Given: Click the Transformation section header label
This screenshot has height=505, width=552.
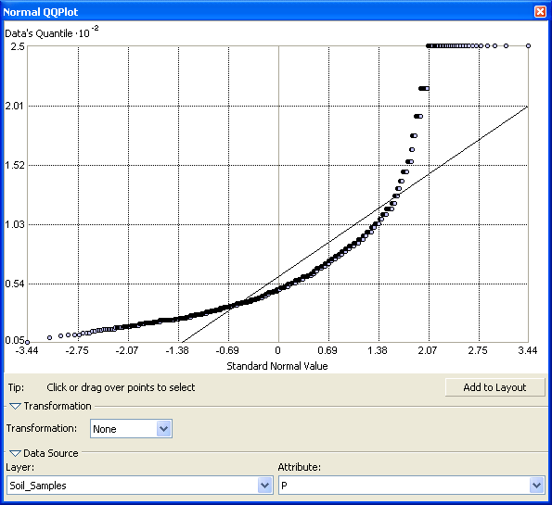Looking at the screenshot, I should point(58,406).
